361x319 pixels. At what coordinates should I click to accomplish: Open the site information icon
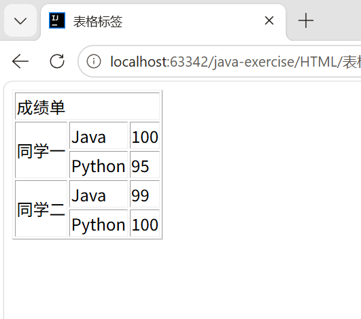click(93, 61)
